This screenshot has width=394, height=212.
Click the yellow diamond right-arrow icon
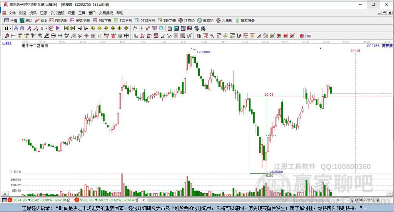pyautogui.click(x=100, y=28)
